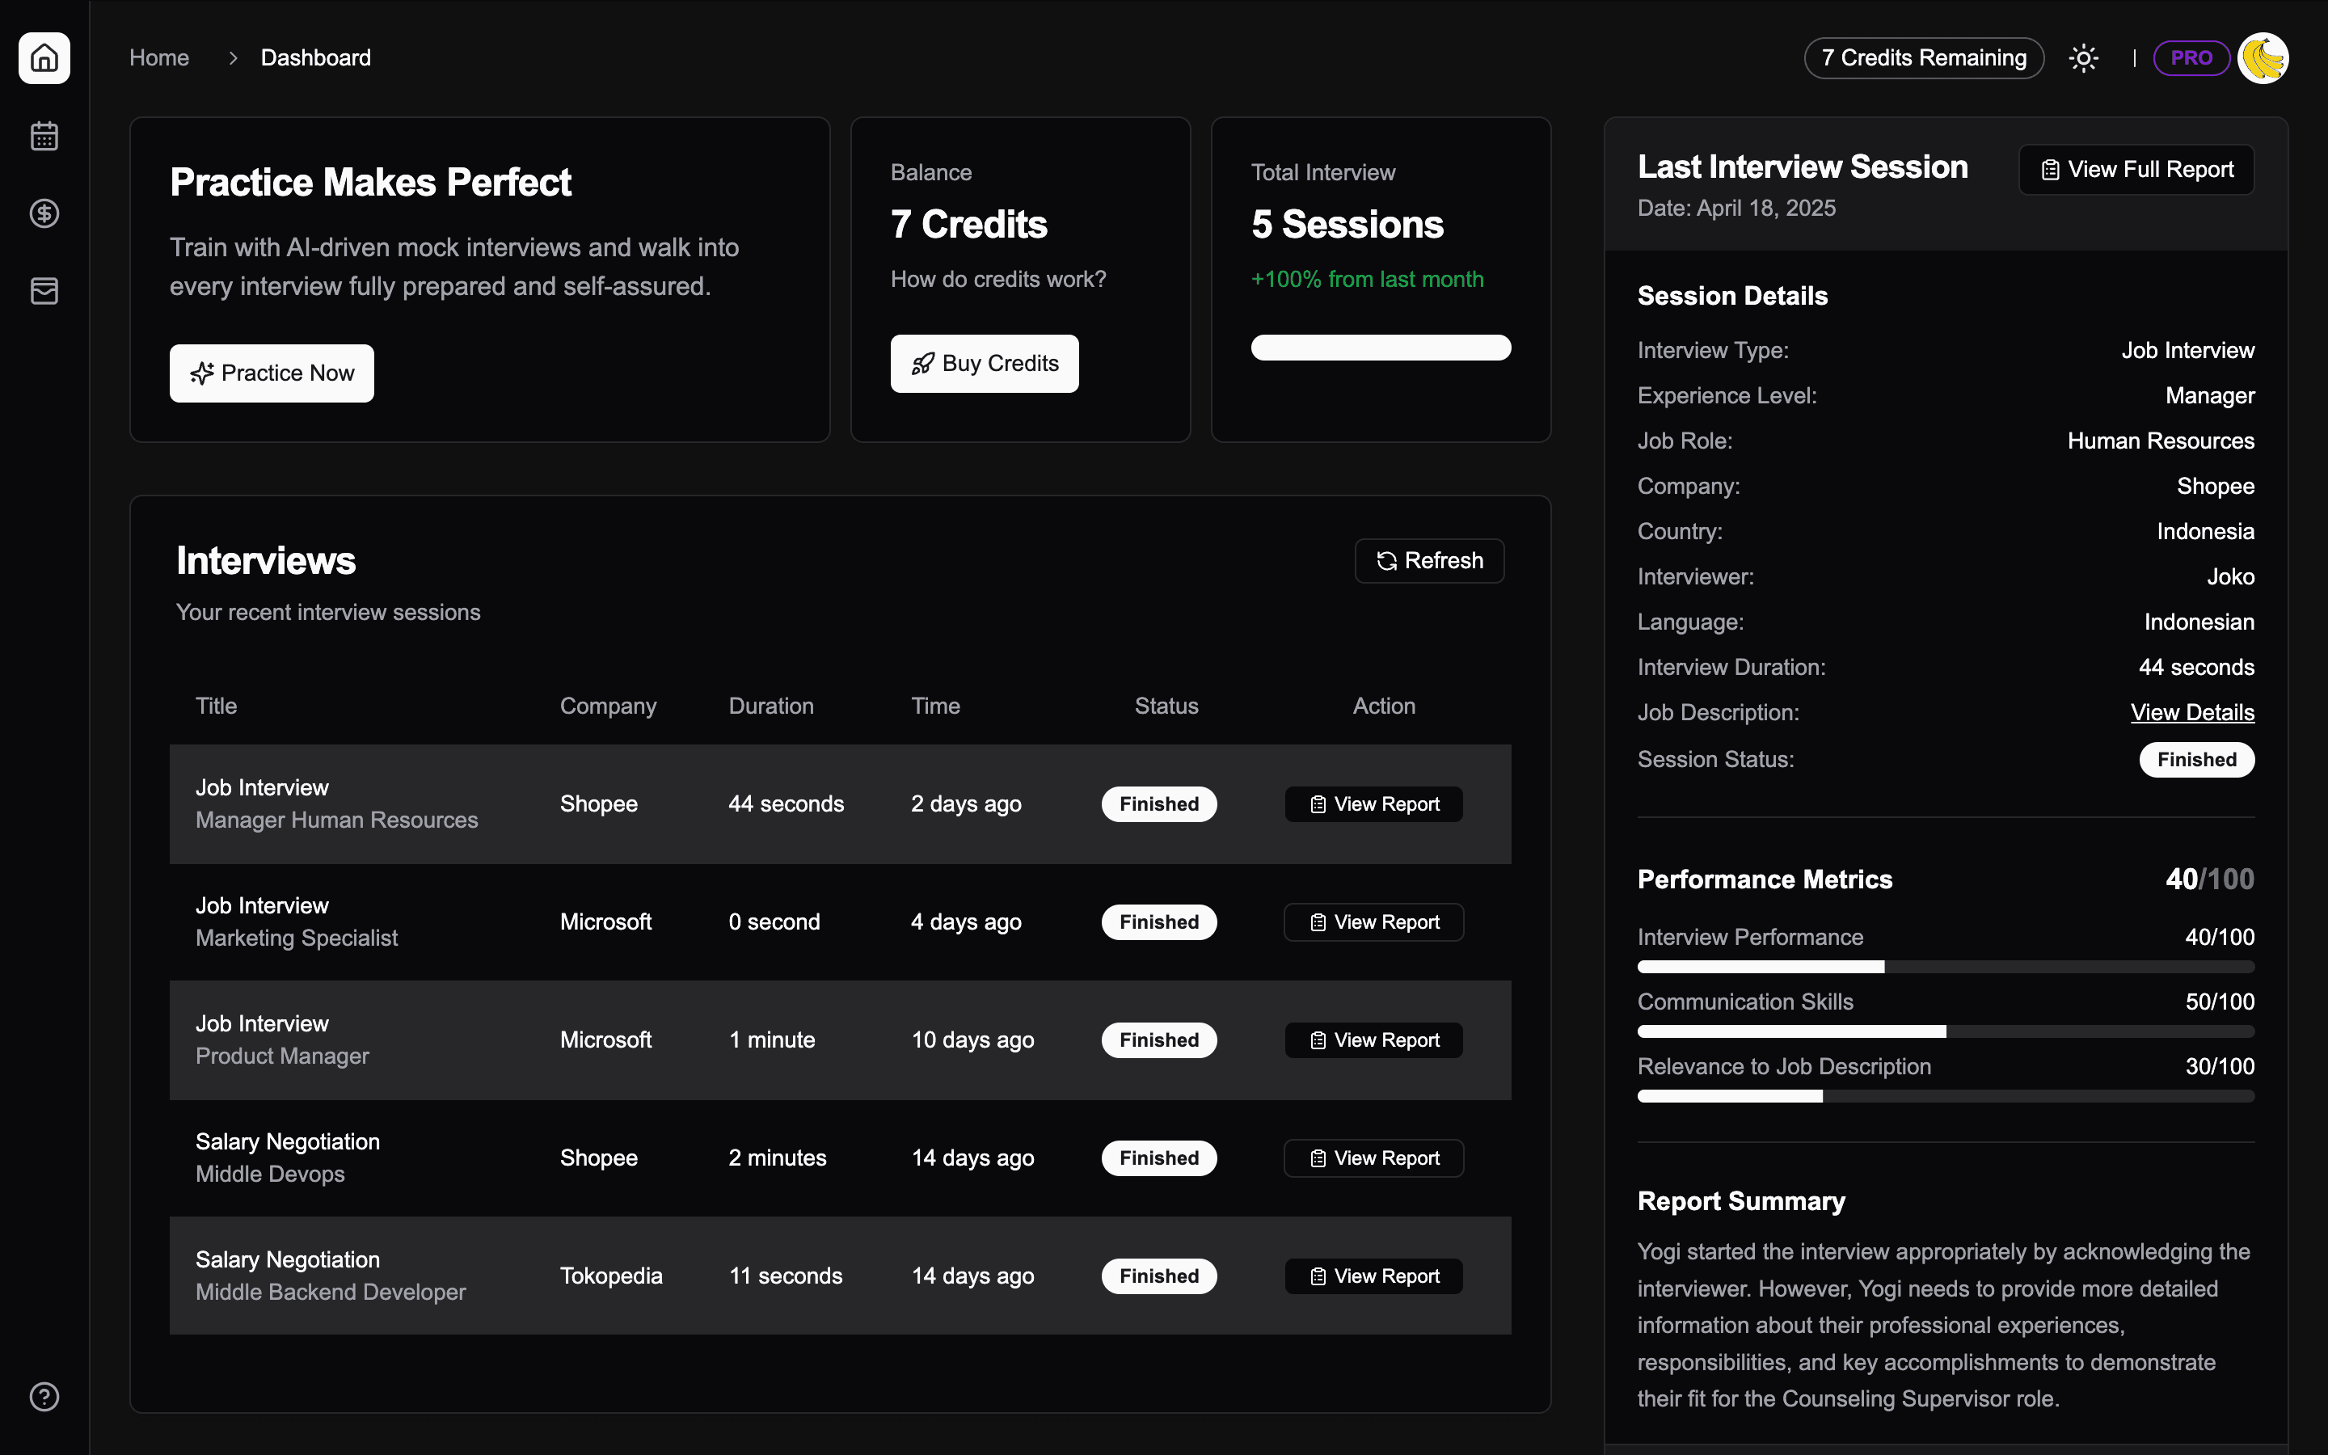Click the rocket icon on Buy Credits
2328x1455 pixels.
923,363
